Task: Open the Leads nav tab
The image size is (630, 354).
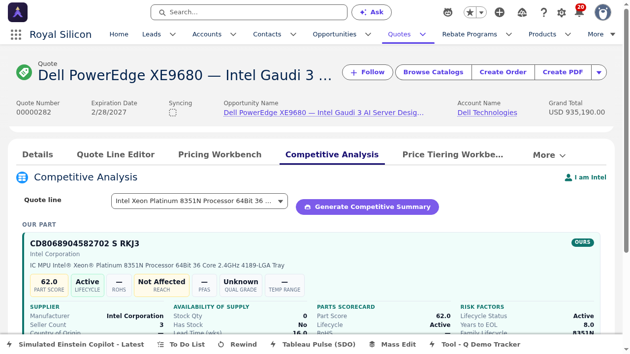Action: [152, 34]
